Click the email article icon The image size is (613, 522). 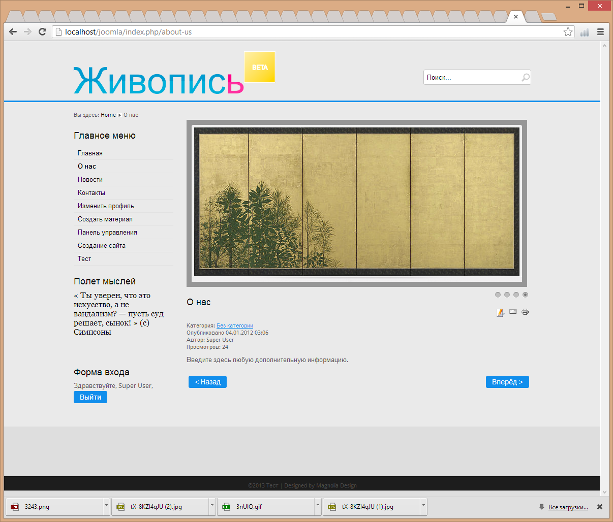click(x=513, y=312)
